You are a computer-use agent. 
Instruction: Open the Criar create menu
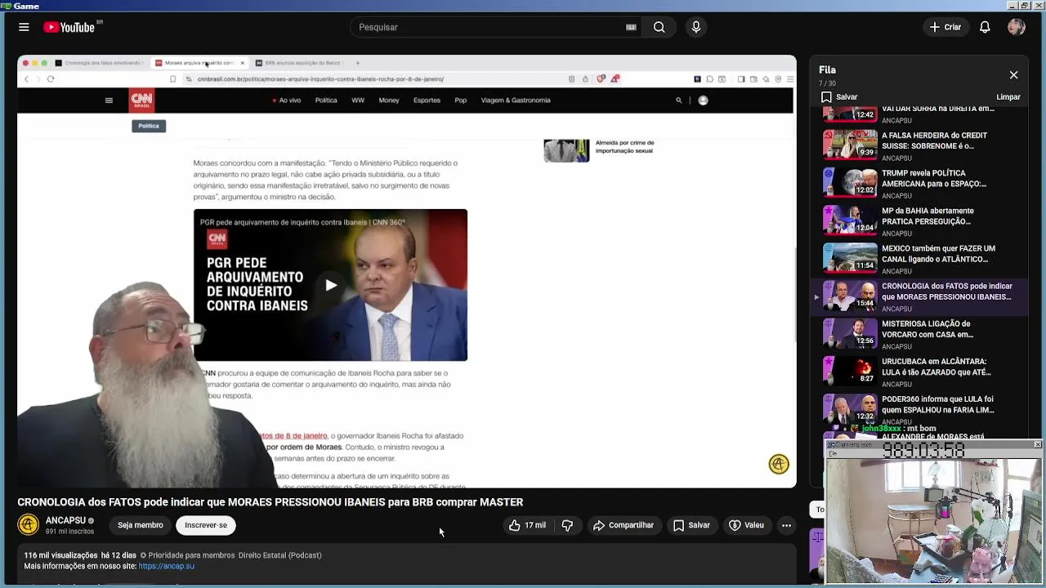tap(945, 27)
